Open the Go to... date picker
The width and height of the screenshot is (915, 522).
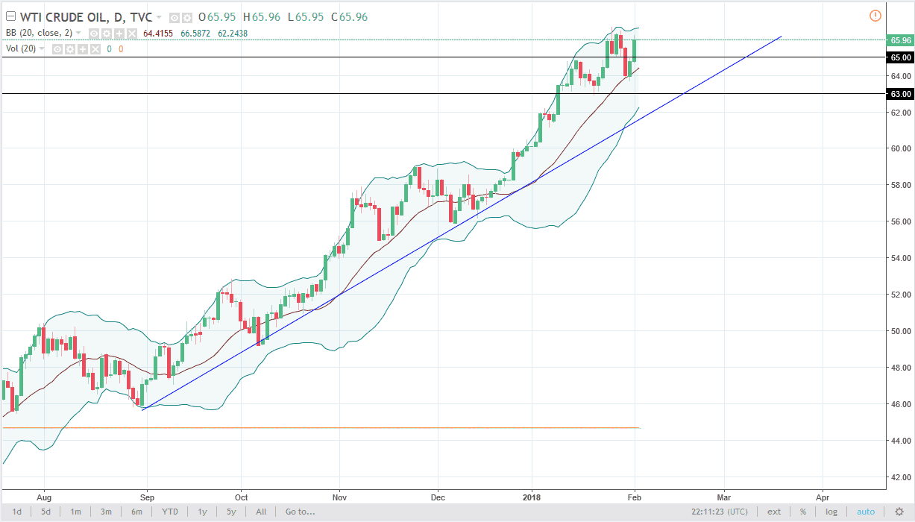[300, 512]
